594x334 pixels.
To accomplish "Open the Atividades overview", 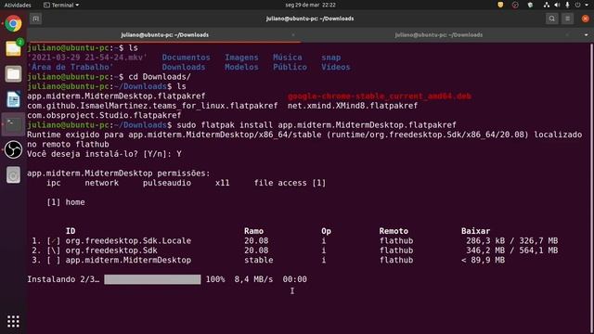I will 18,5.
